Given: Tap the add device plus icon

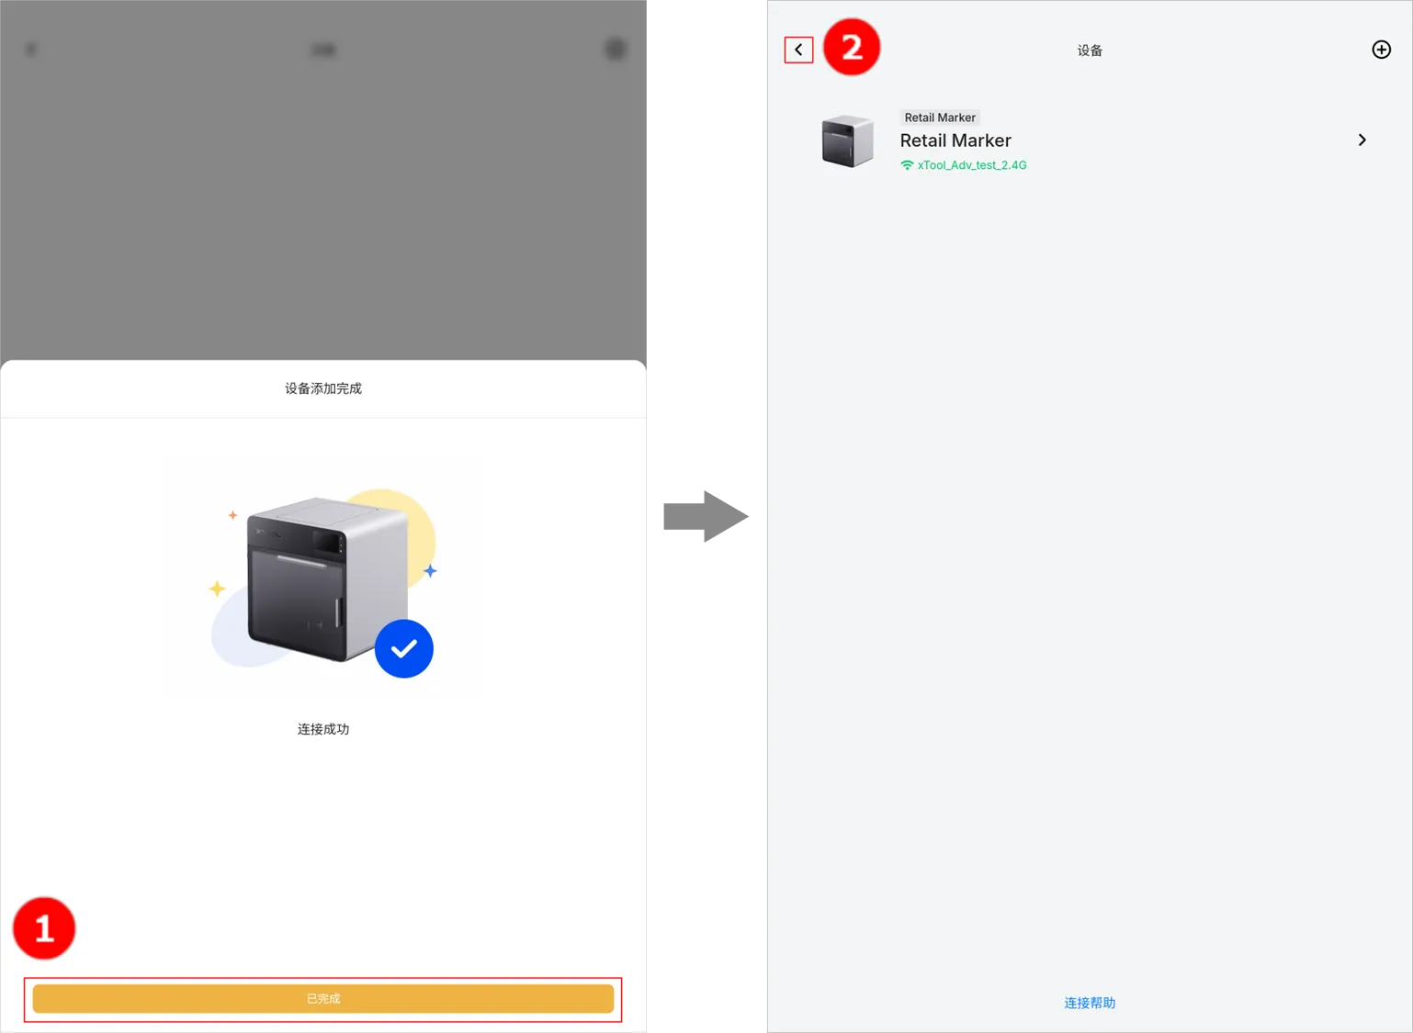Looking at the screenshot, I should (1381, 50).
